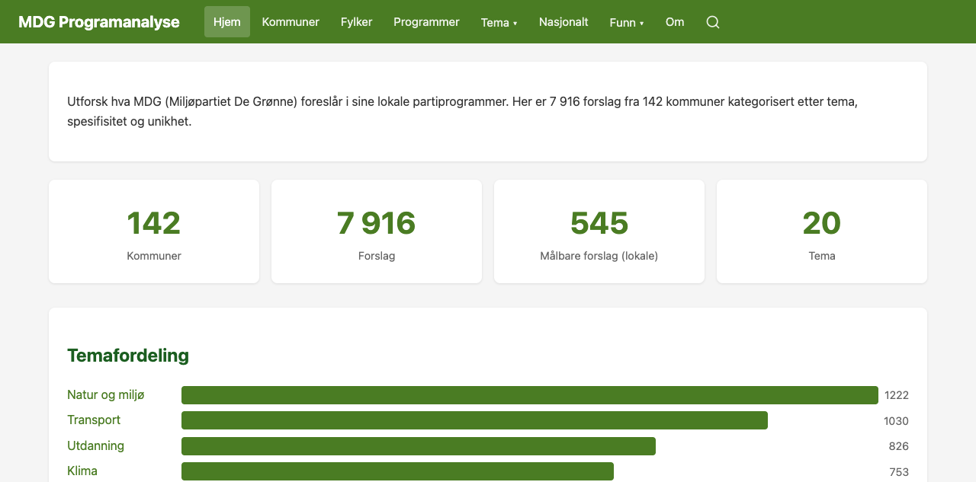Viewport: 976px width, 482px height.
Task: Click the 7 916 Forslag stat card
Action: click(x=377, y=231)
